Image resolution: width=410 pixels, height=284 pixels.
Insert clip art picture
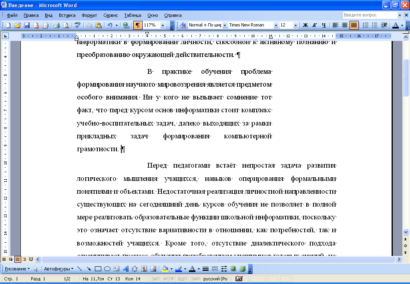tap(144, 268)
